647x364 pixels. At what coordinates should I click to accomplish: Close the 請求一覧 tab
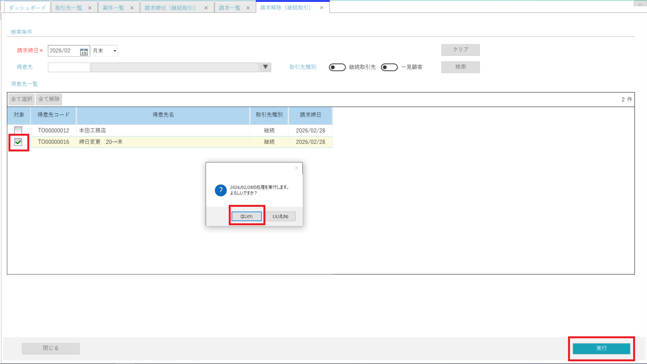tap(248, 8)
